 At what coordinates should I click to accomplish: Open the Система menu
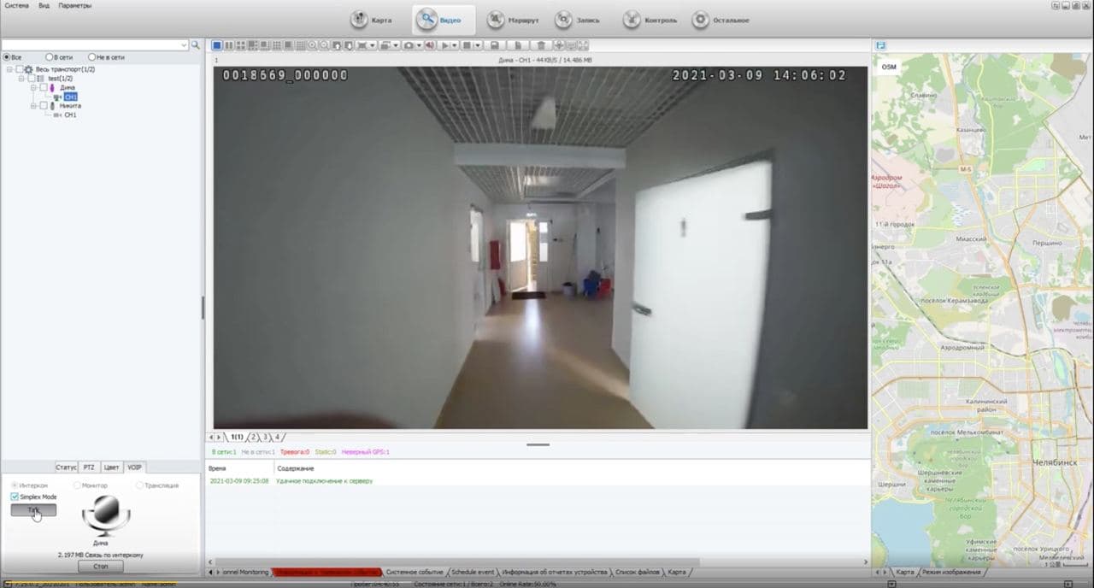[x=15, y=5]
